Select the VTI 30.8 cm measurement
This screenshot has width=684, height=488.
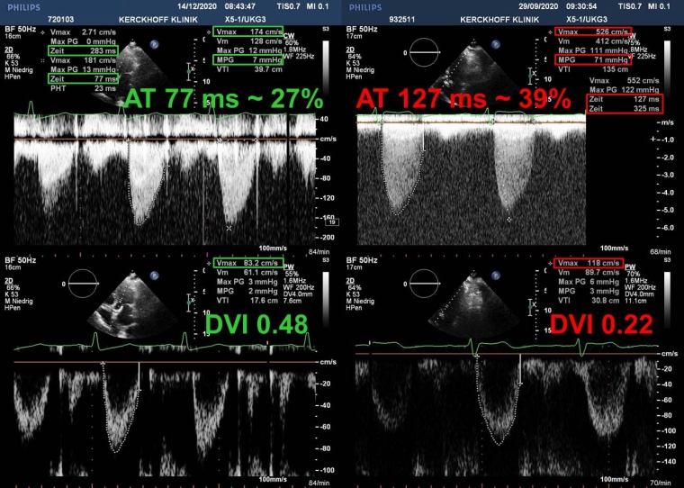point(589,301)
